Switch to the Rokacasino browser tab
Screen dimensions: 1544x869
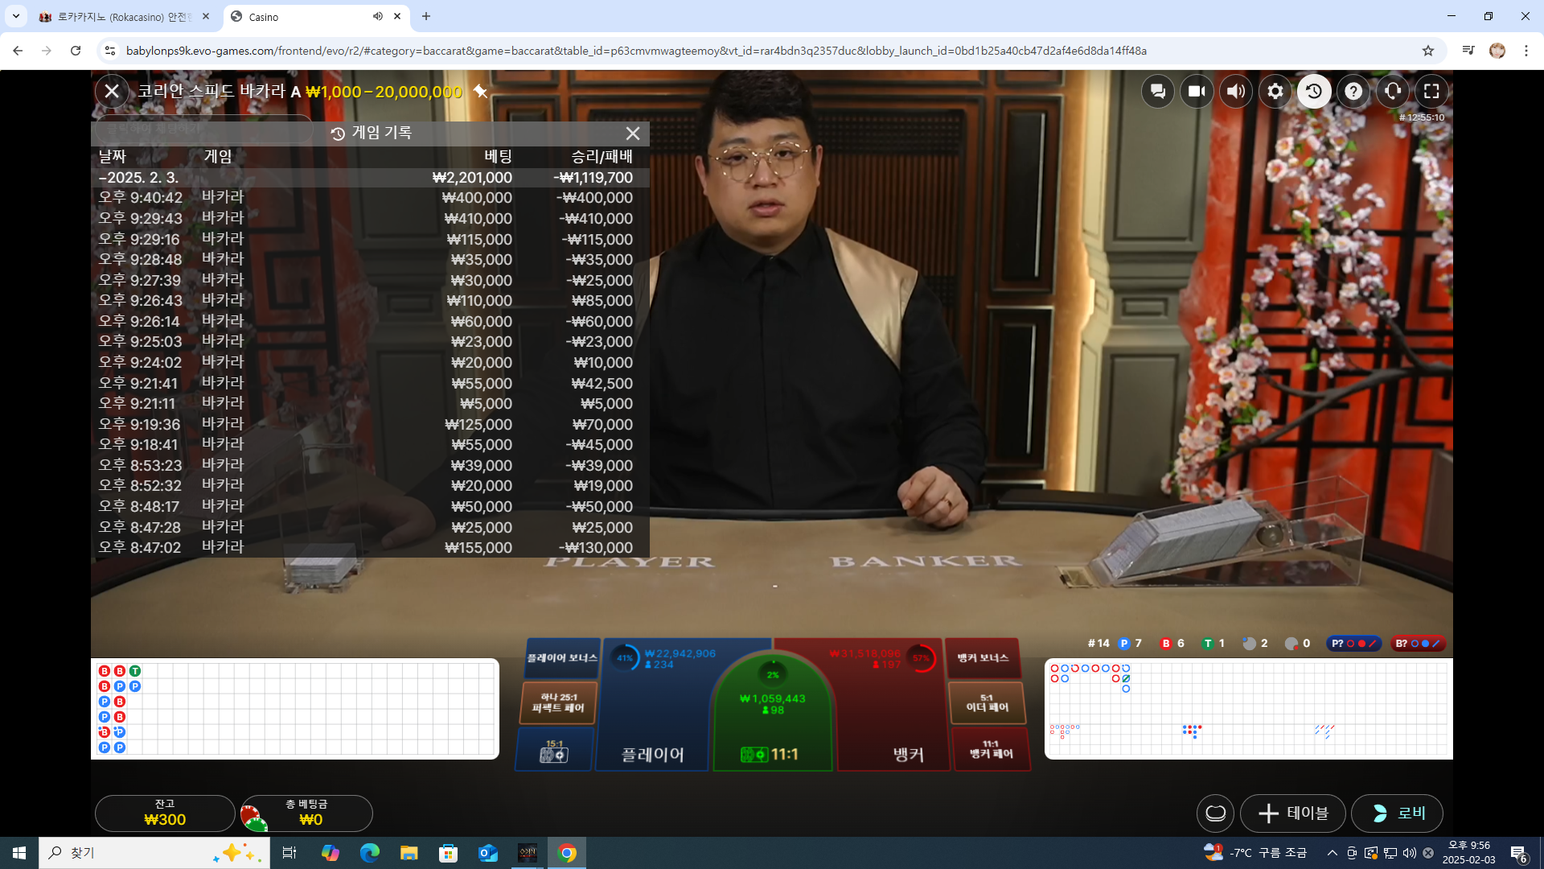click(x=125, y=16)
